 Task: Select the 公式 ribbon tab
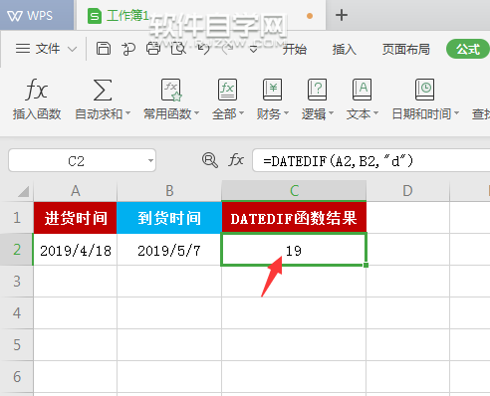468,49
